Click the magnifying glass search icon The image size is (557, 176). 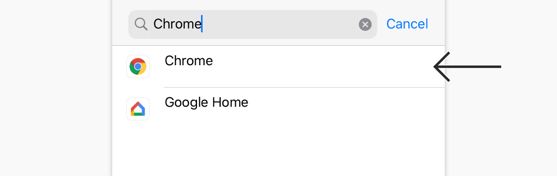(141, 24)
